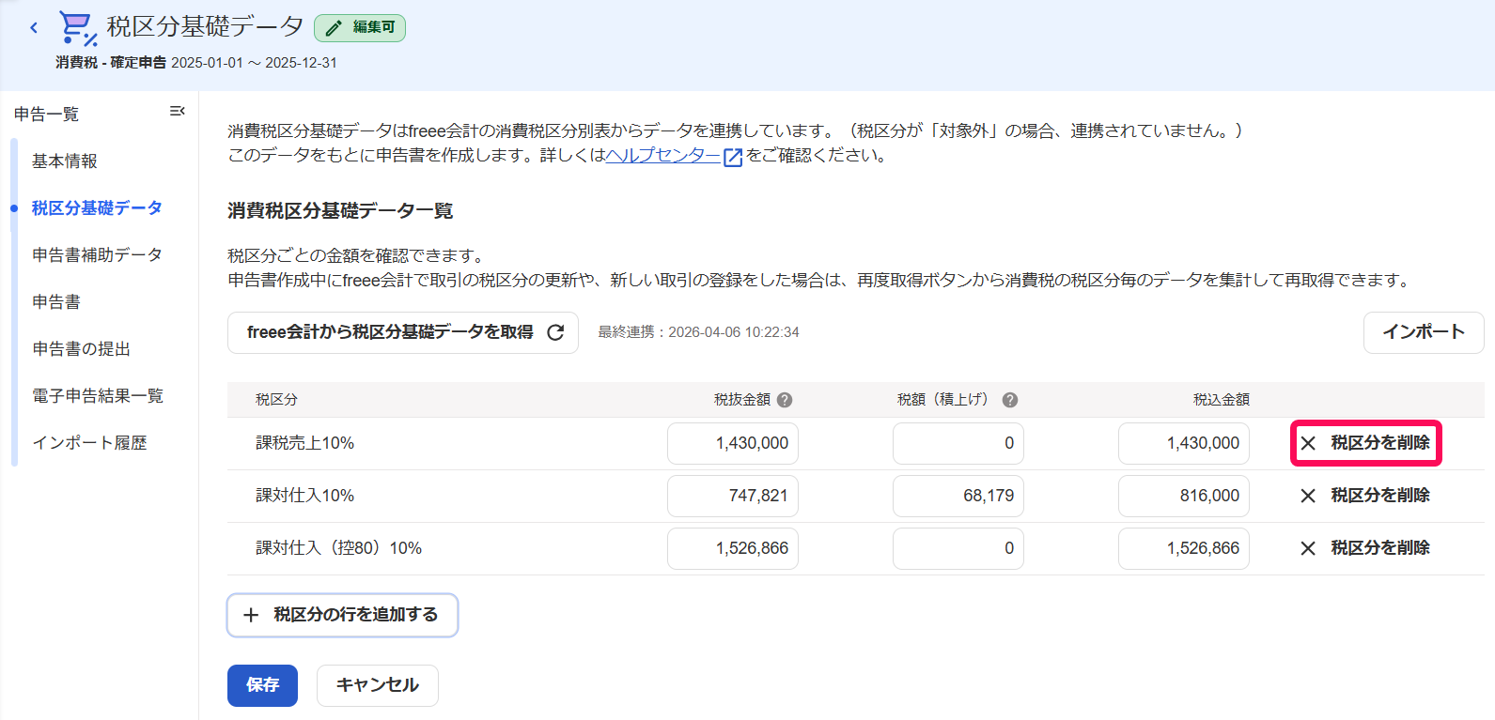
Task: Select 税区分基礎データ in the sidebar
Action: coord(97,208)
